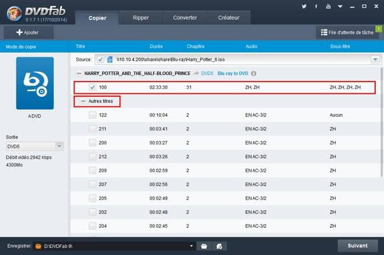Viewport: 384px width, 255px height.
Task: Click the plus icon on the Ajouter button
Action: pos(19,32)
